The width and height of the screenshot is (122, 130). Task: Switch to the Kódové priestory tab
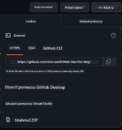[x=91, y=21]
